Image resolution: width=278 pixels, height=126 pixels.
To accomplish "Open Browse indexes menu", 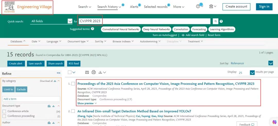I will (123, 41).
